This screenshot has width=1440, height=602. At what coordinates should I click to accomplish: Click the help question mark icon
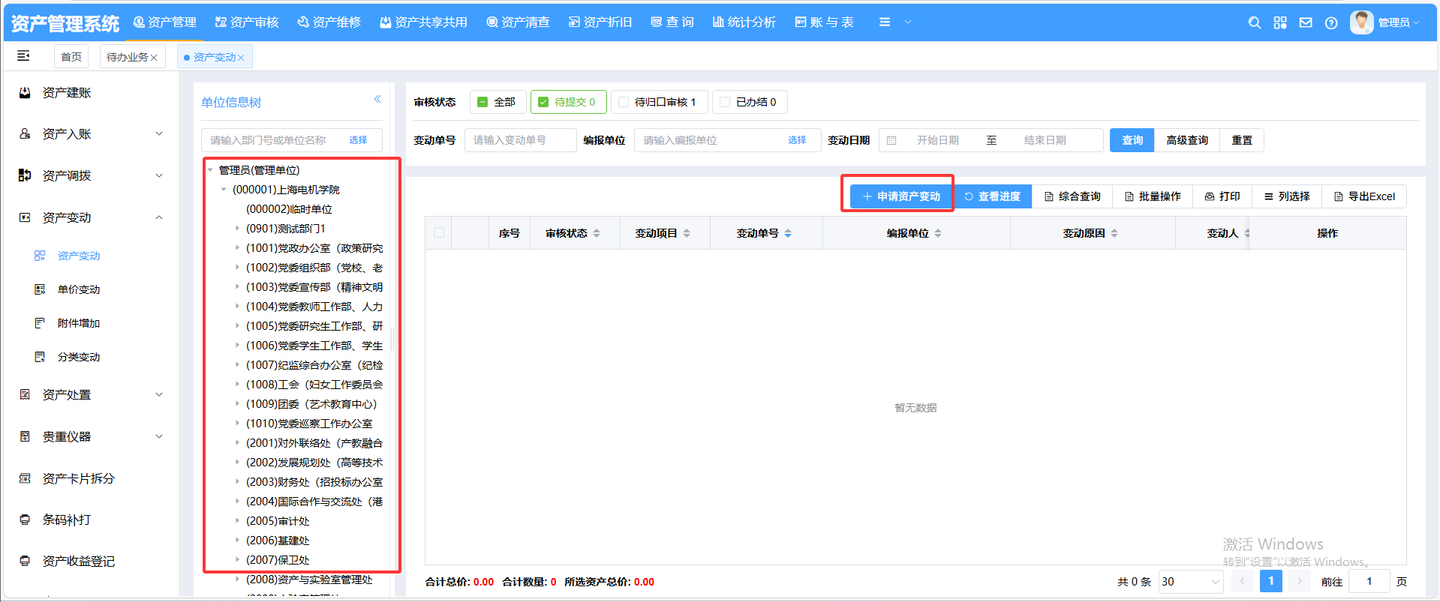1331,22
